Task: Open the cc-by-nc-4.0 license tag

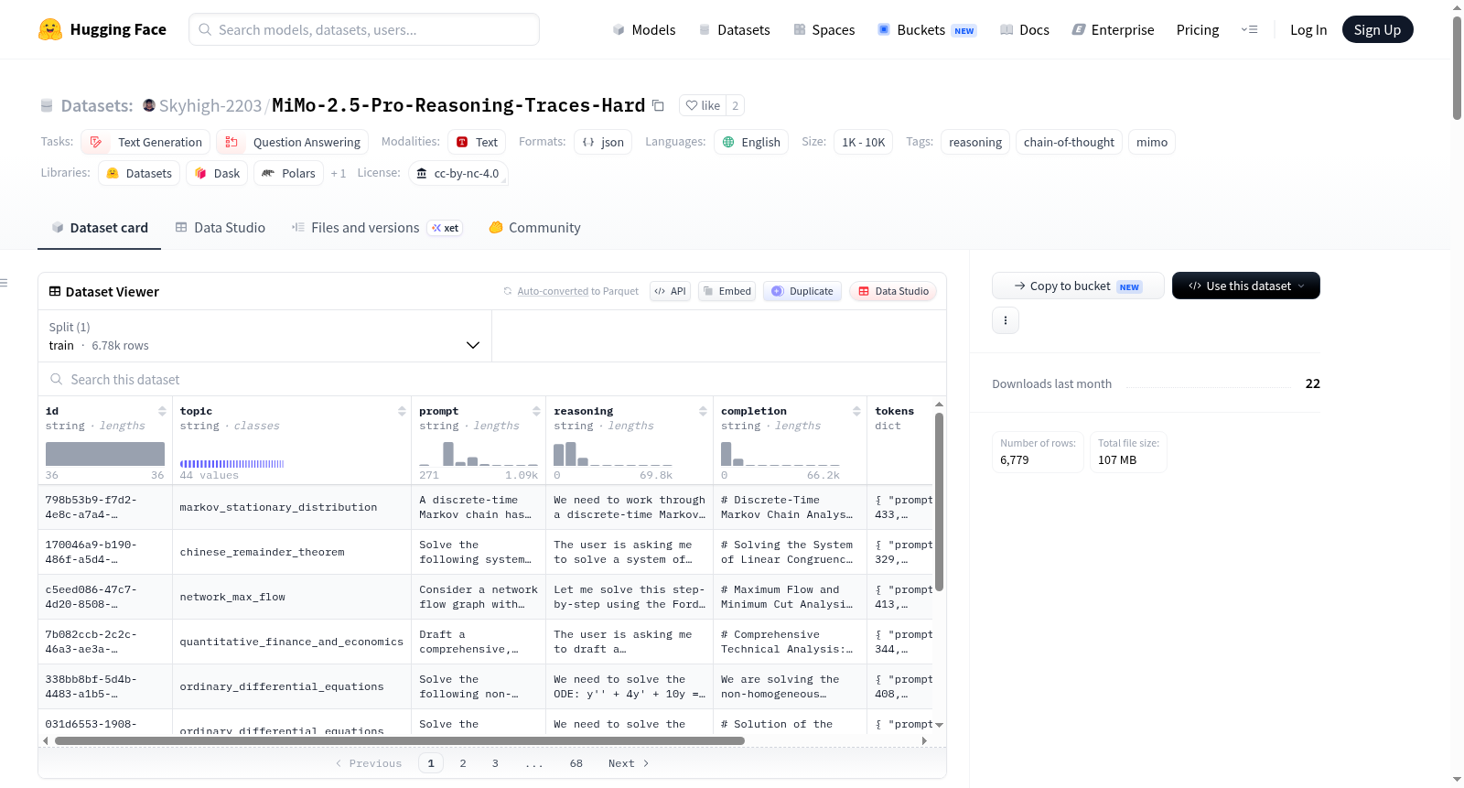Action: pyautogui.click(x=457, y=173)
